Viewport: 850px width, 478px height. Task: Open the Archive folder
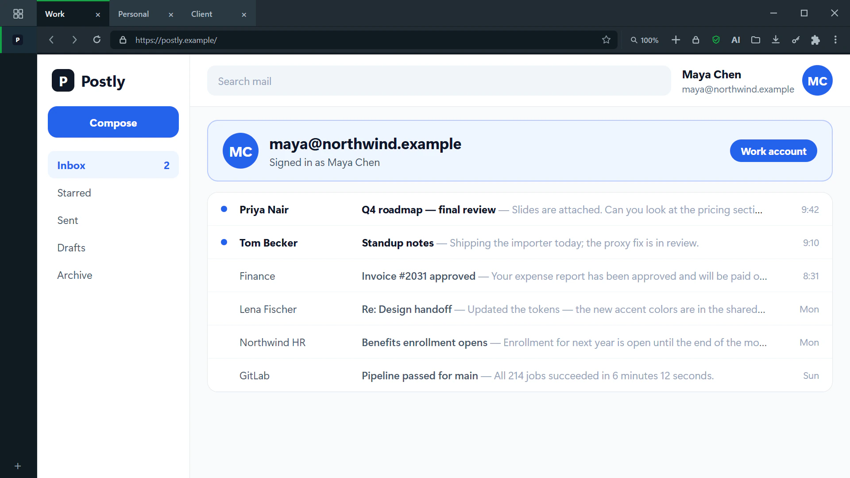(113, 275)
